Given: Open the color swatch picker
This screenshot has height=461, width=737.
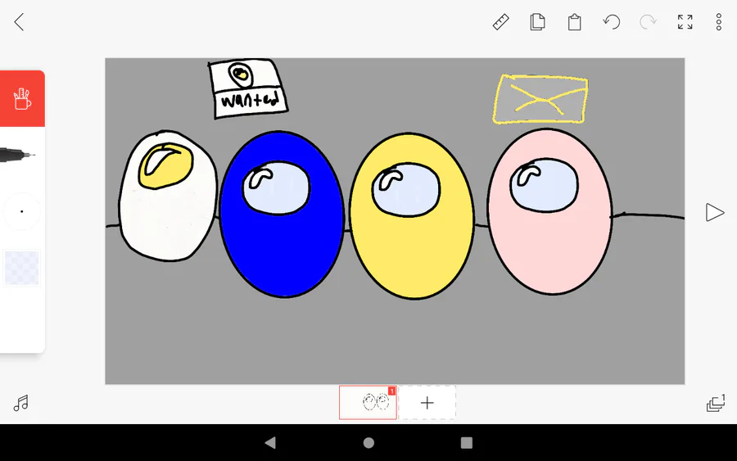Looking at the screenshot, I should coord(21,268).
